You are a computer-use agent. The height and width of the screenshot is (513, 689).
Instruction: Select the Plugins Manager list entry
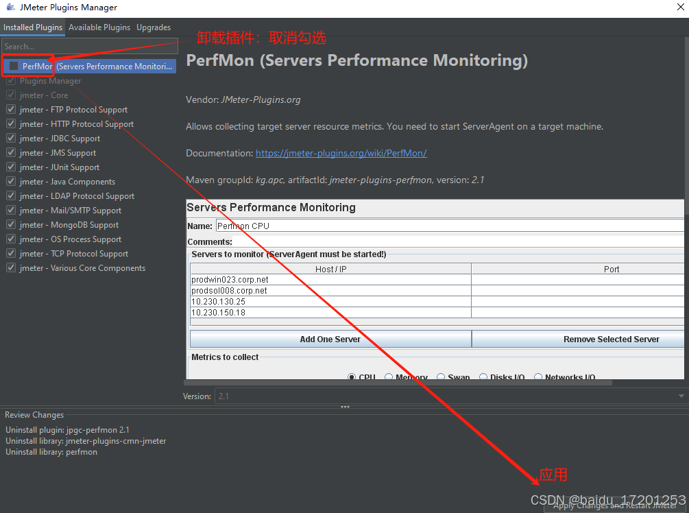[51, 81]
